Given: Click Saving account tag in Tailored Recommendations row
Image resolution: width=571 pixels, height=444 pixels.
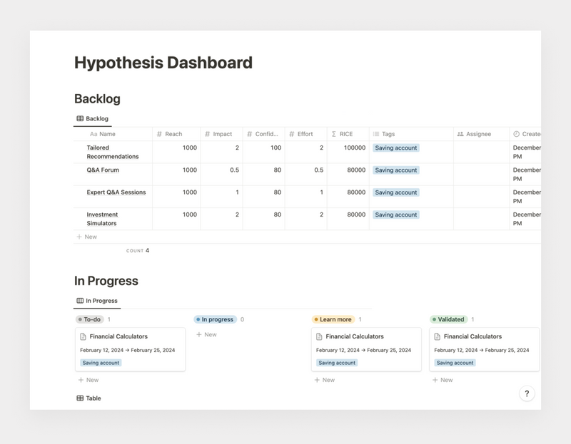Looking at the screenshot, I should 396,148.
